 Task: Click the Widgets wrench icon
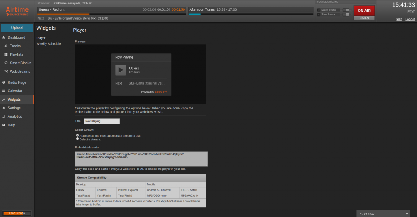tap(4, 100)
